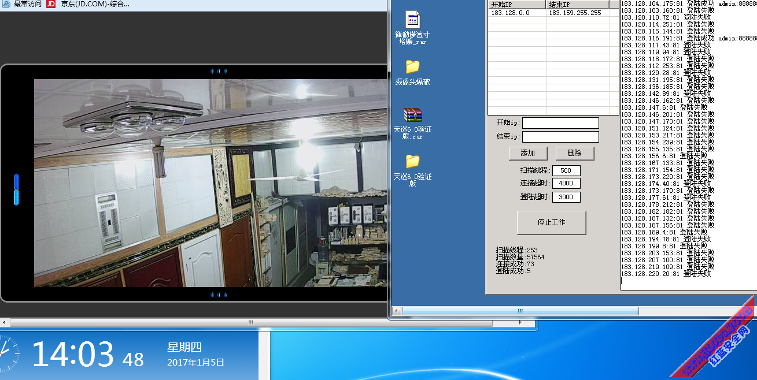Screen dimensions: 757x380
Task: Click the 2017年1月5日 date label
Action: [x=195, y=363]
